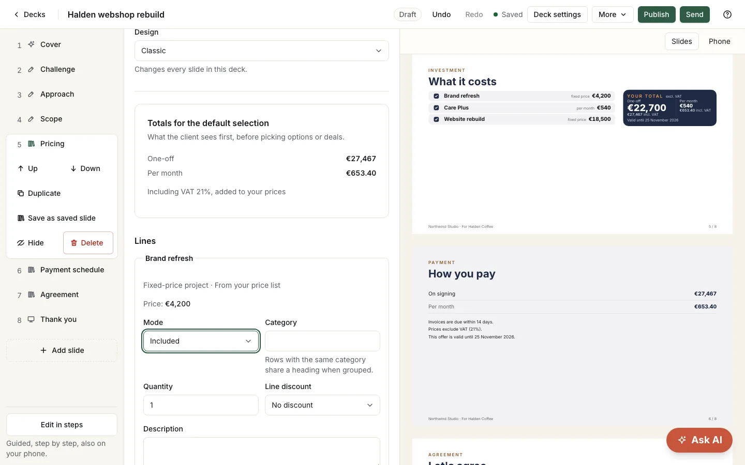Click the Cover slide sparkle icon
Image resolution: width=745 pixels, height=465 pixels.
tap(31, 44)
